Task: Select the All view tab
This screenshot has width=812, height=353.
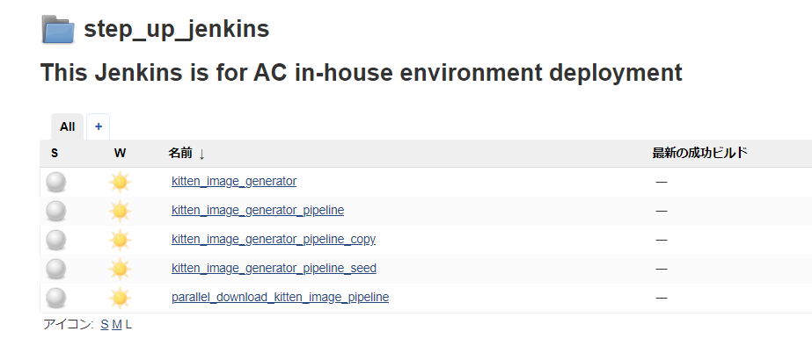Action: 67,126
